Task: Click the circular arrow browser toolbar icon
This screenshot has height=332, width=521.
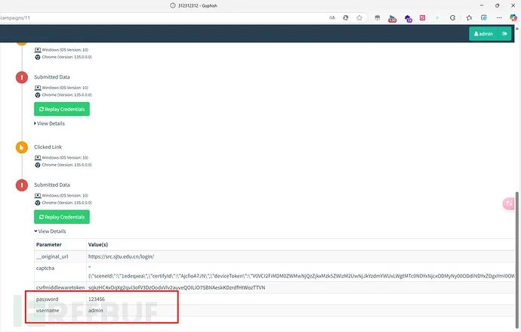Action: tap(452, 17)
